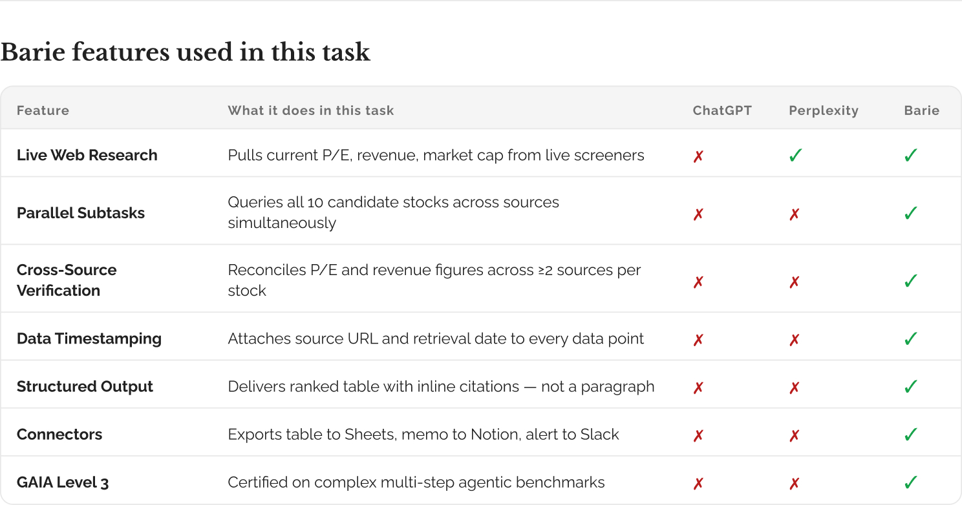Click the 'Barie features used in this task' heading

click(x=186, y=52)
